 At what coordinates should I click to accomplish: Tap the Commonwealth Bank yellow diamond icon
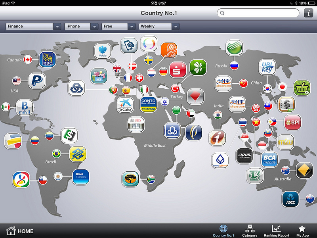pyautogui.click(x=304, y=170)
